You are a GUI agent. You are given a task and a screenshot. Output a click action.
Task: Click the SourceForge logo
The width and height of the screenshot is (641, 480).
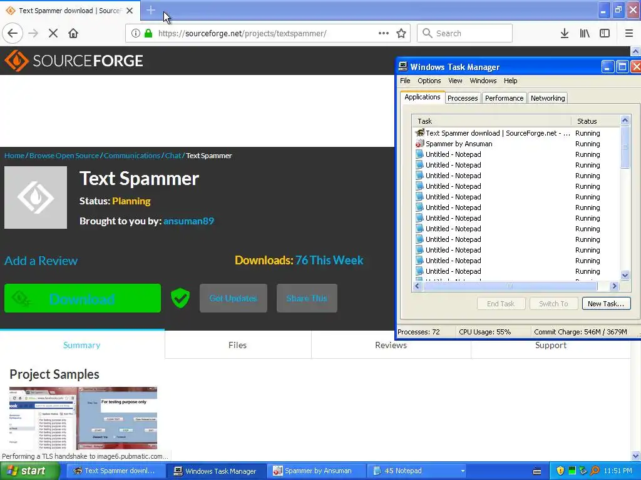tap(74, 61)
